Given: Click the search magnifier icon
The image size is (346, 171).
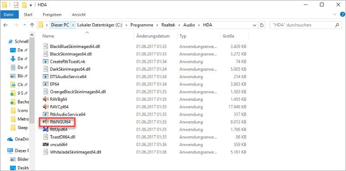Looking at the screenshot, I should point(337,25).
